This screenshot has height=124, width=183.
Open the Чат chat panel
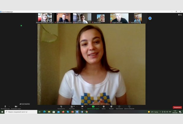[82, 107]
